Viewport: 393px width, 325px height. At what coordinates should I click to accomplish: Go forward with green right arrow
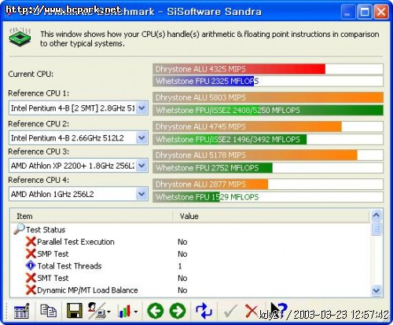point(178,311)
